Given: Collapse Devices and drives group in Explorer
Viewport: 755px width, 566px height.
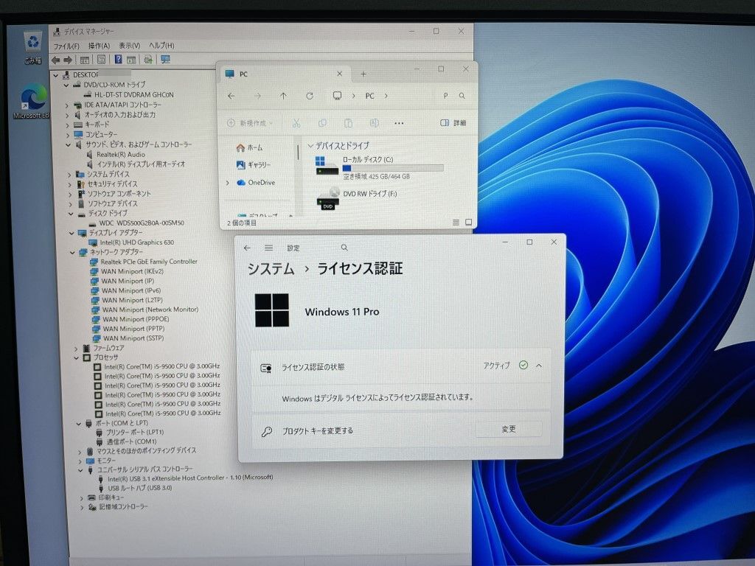Looking at the screenshot, I should pos(310,146).
